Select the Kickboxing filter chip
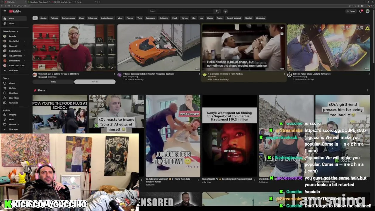The image size is (375, 211). coord(164,18)
